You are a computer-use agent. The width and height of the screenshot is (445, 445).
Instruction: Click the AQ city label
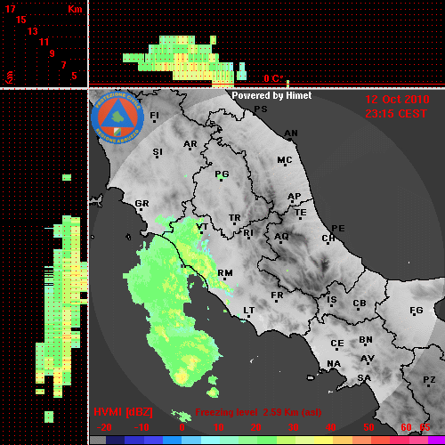tap(281, 237)
